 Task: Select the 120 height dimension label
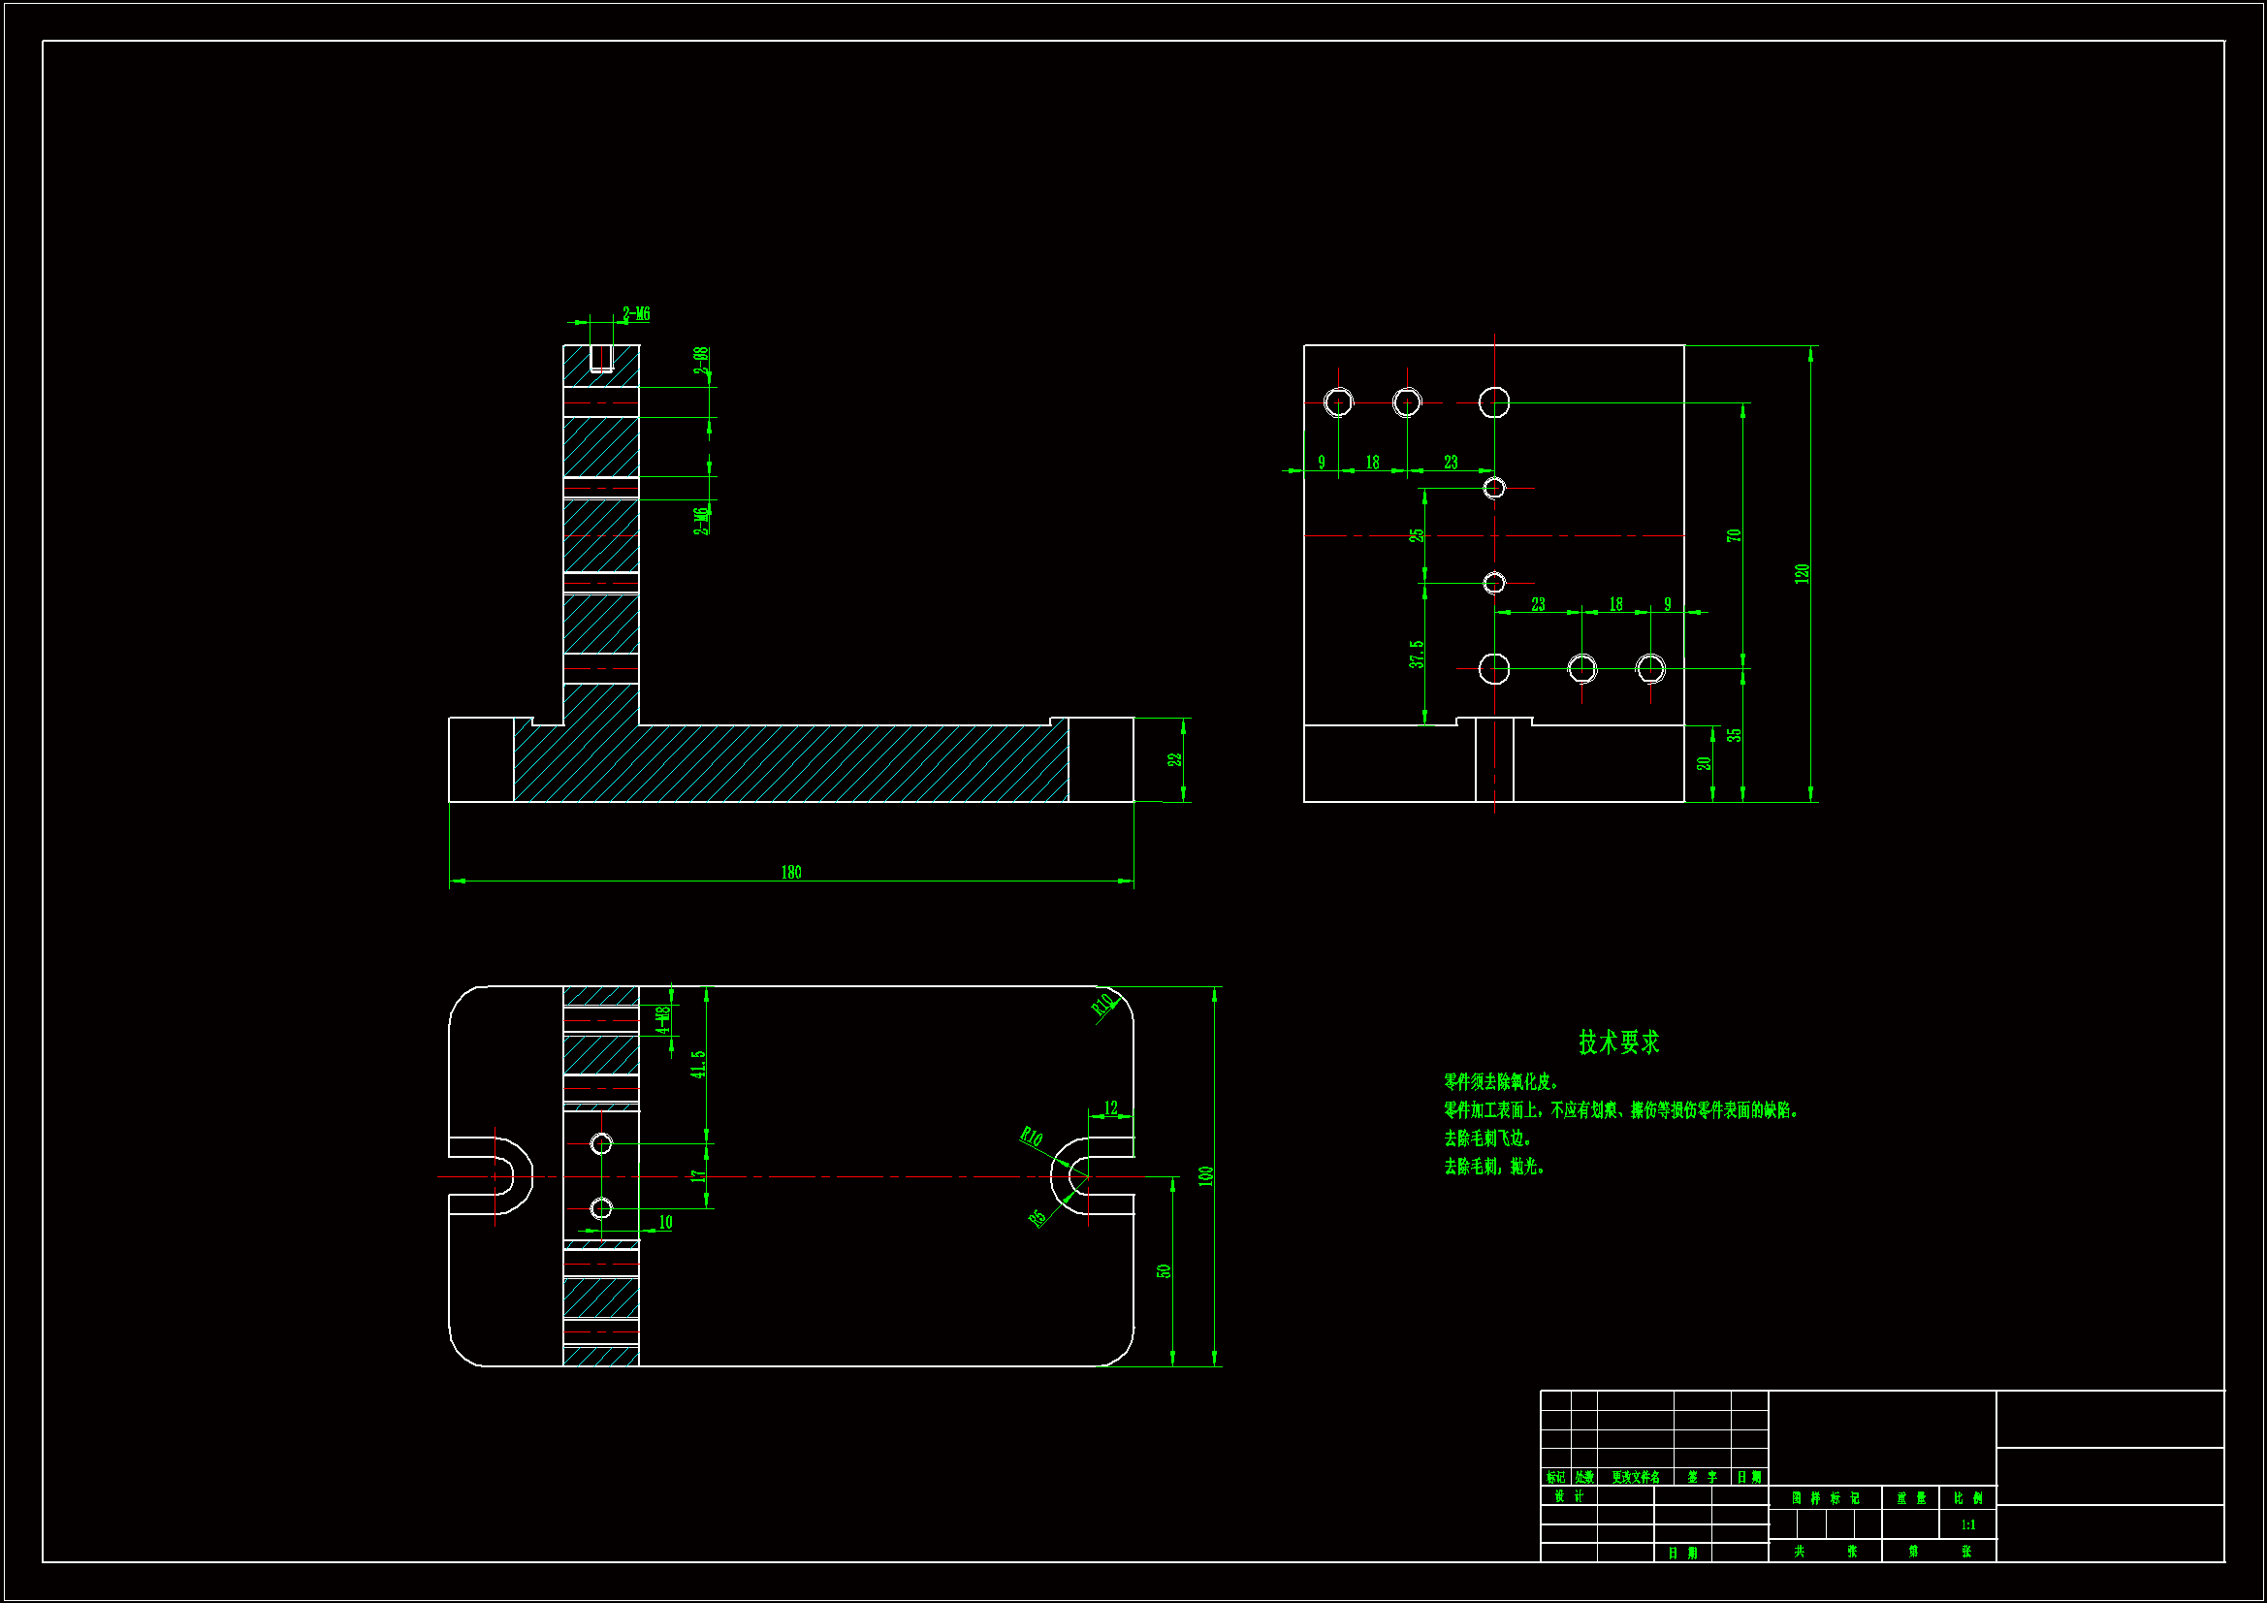coord(1802,573)
